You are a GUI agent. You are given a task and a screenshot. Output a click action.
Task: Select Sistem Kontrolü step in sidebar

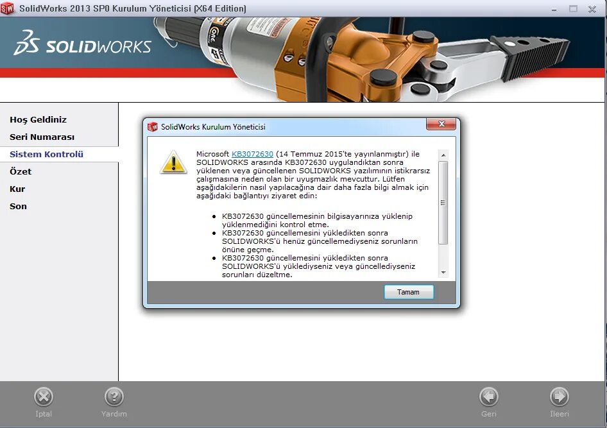click(x=46, y=154)
